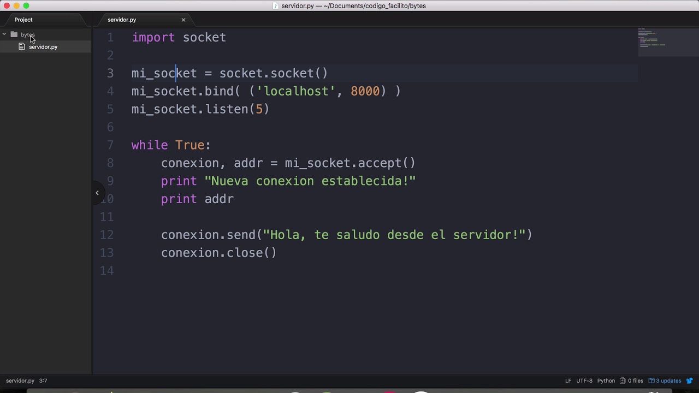Change the LF line ending selector

point(568,381)
